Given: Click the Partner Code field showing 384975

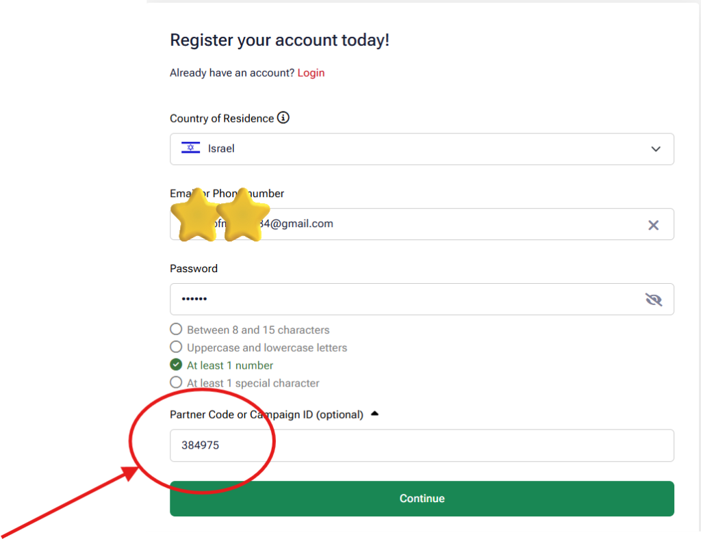Looking at the screenshot, I should 422,445.
